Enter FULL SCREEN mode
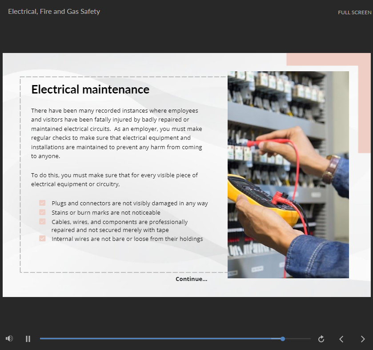 354,12
